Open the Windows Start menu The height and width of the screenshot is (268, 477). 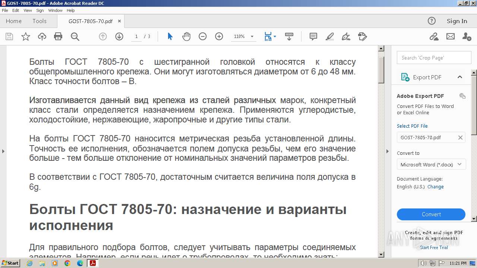tap(10, 263)
